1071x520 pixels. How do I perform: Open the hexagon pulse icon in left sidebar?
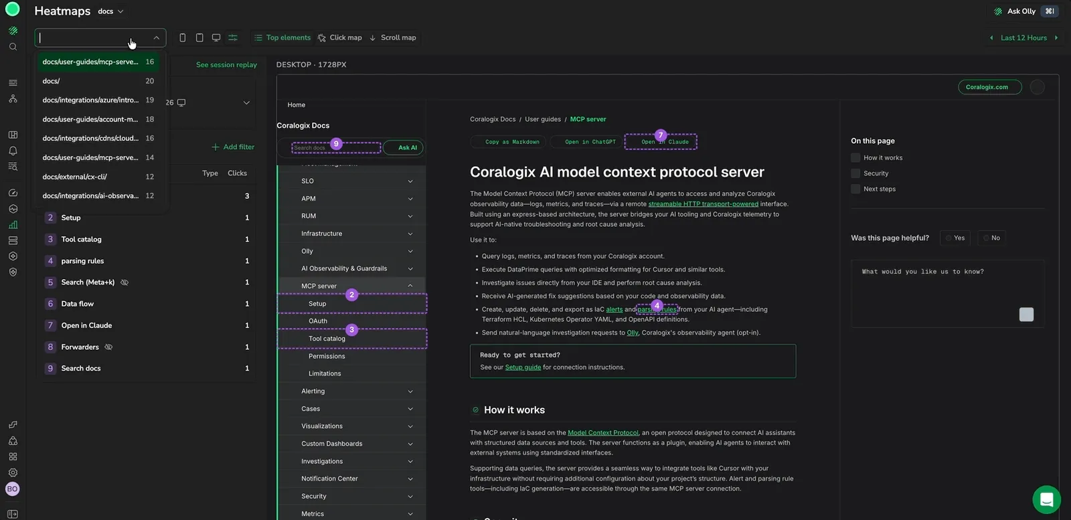pos(13,209)
